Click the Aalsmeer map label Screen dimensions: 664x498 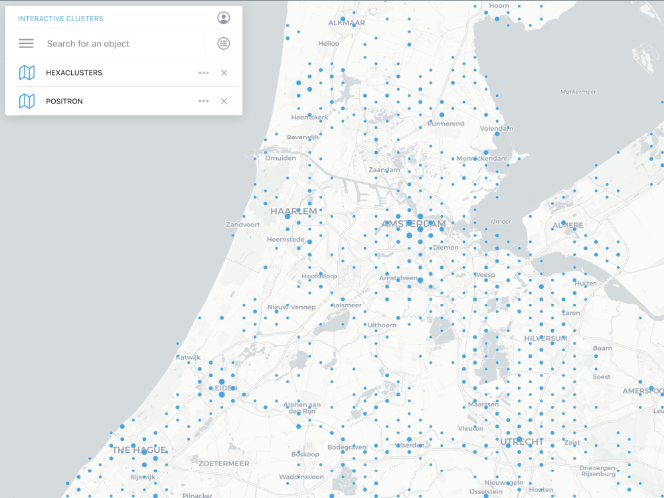click(x=346, y=305)
